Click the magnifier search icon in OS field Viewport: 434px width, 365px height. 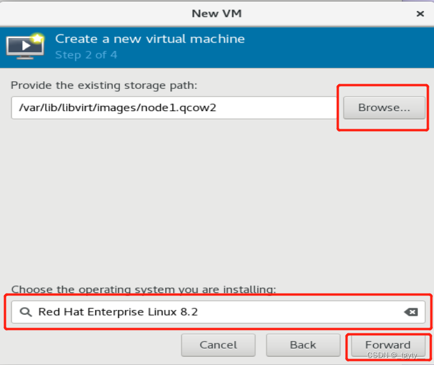pyautogui.click(x=25, y=312)
